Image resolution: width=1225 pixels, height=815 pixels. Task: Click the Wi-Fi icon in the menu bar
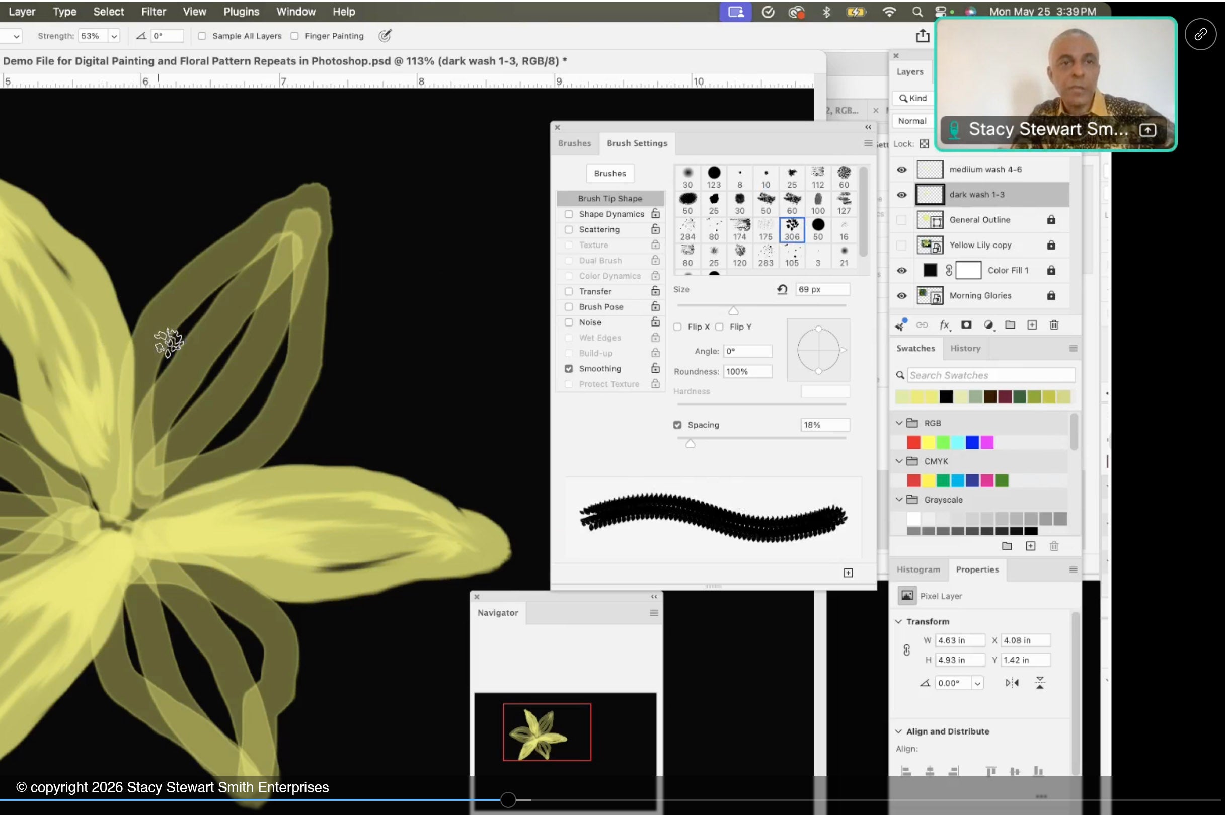[889, 12]
